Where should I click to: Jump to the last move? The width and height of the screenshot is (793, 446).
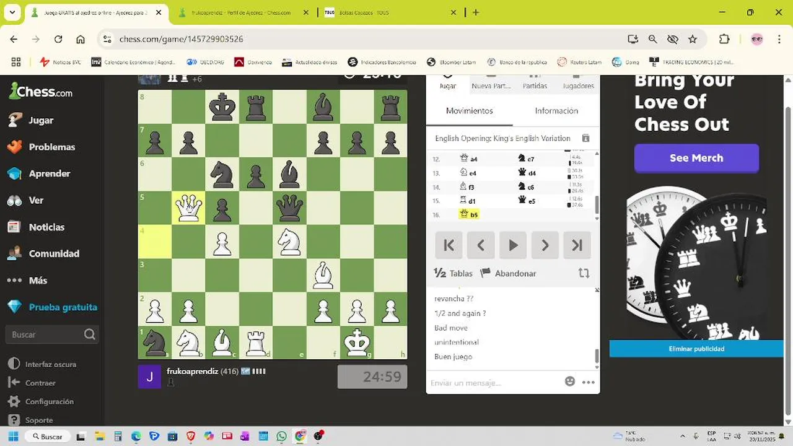[x=577, y=245]
